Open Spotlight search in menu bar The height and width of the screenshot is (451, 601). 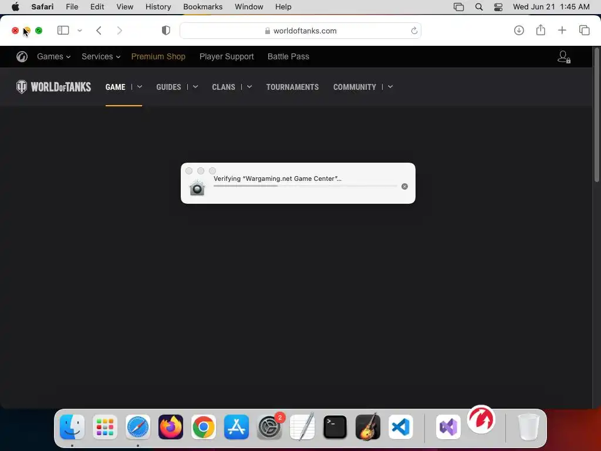479,7
